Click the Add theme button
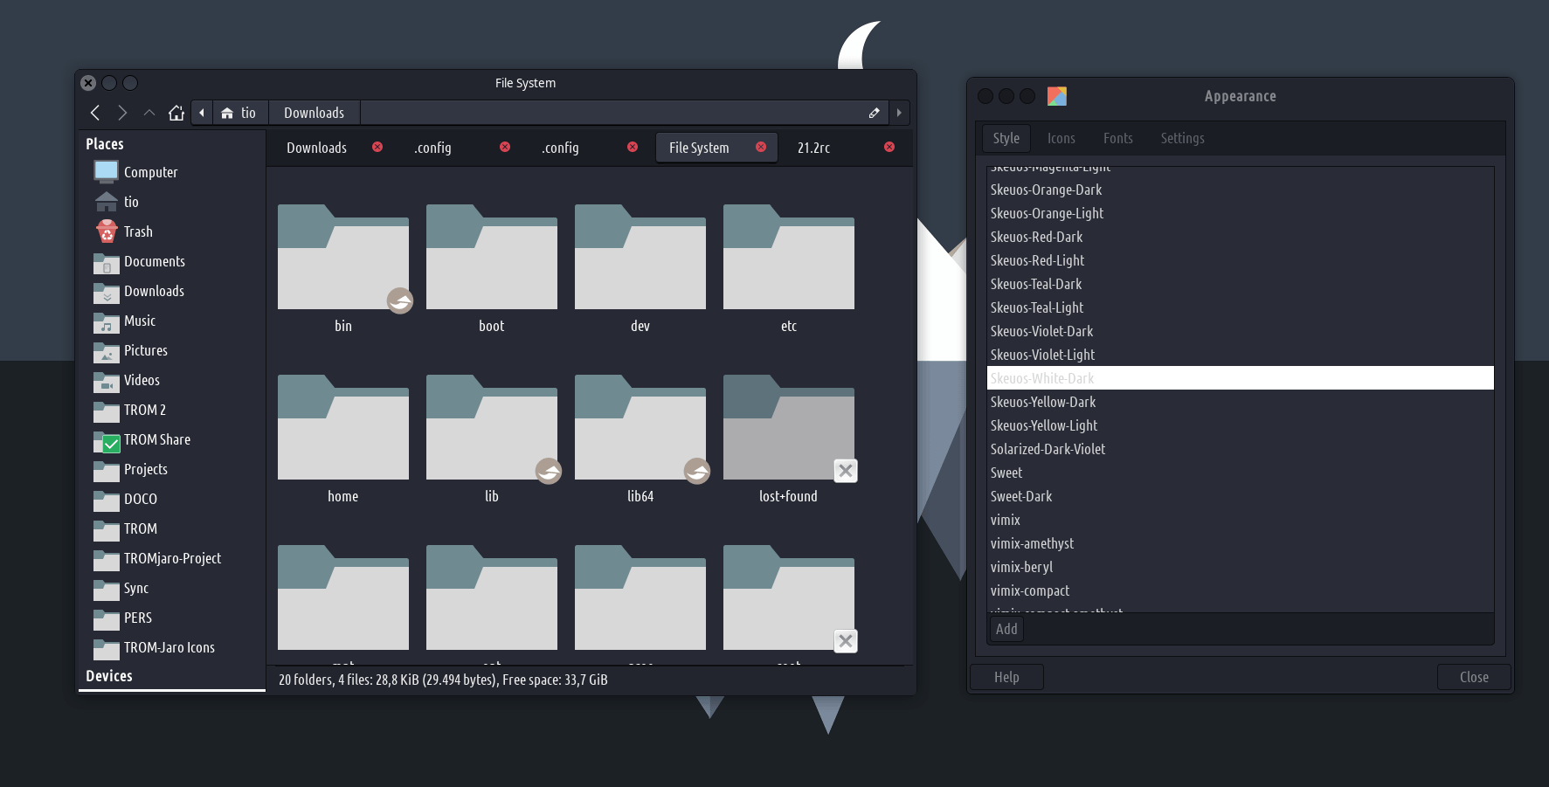The height and width of the screenshot is (787, 1549). click(1006, 629)
